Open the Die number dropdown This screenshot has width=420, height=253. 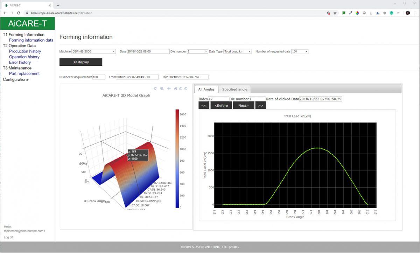(x=197, y=51)
